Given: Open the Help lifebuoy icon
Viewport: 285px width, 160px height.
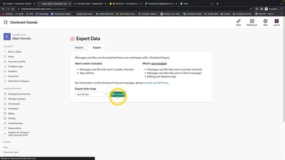Looking at the screenshot, I should tap(265, 21).
